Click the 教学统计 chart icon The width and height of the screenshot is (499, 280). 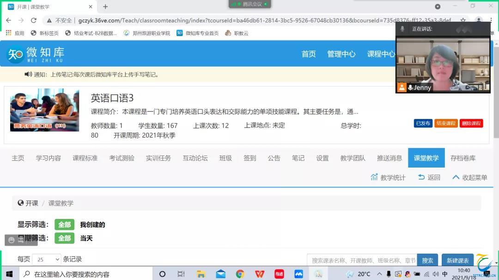374,177
